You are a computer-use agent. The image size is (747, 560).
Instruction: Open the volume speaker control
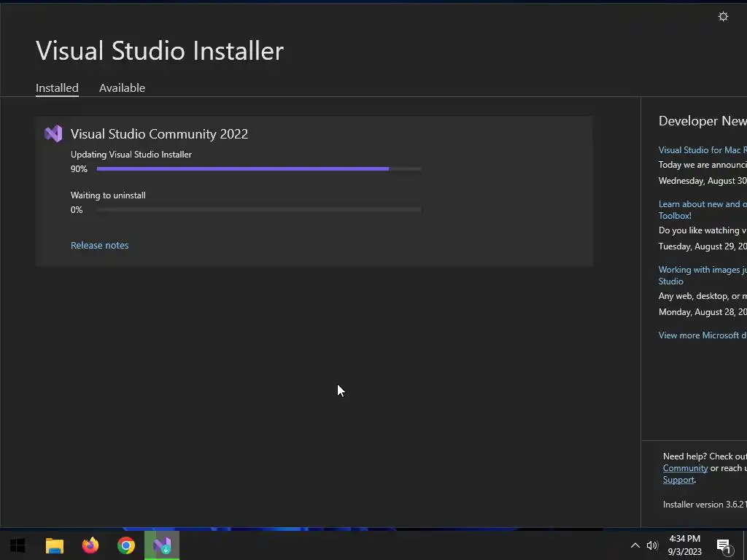click(652, 545)
